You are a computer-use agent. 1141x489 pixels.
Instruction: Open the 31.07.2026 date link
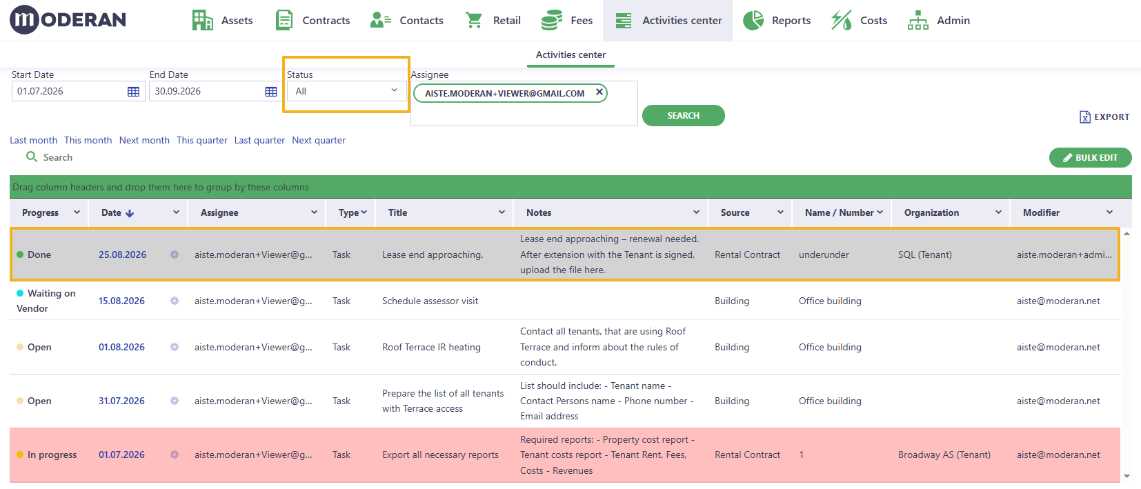coord(121,401)
